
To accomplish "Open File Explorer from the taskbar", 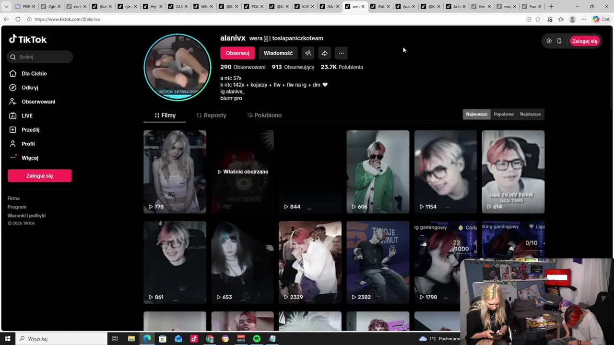I will pos(131,339).
